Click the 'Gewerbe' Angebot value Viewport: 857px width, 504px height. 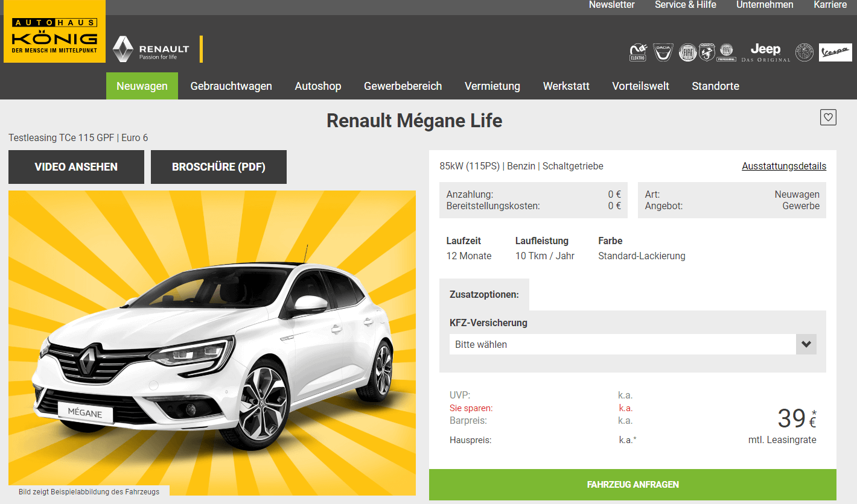801,206
